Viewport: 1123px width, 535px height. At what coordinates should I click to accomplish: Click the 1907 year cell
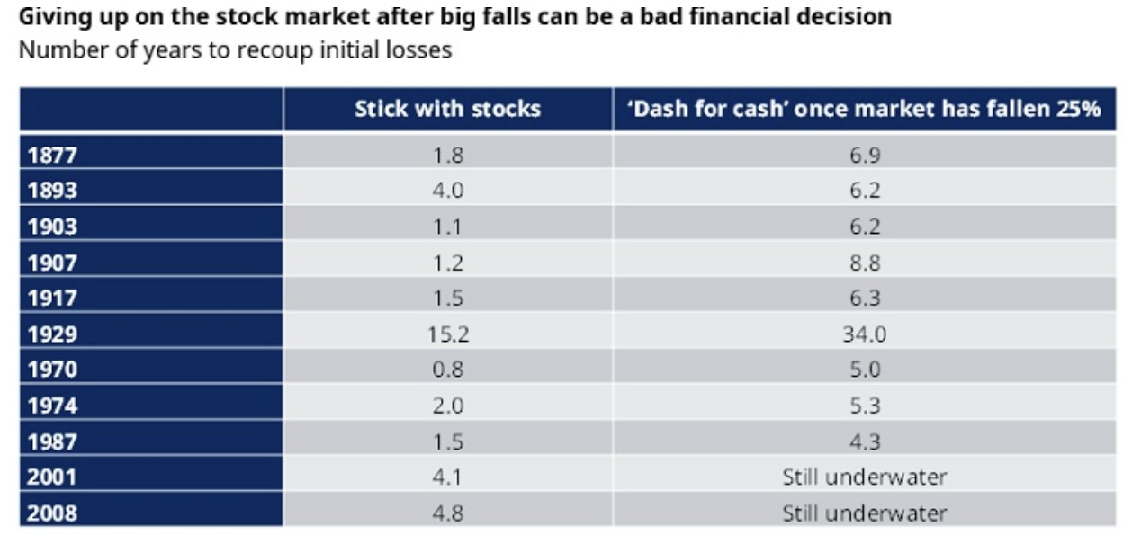click(53, 263)
